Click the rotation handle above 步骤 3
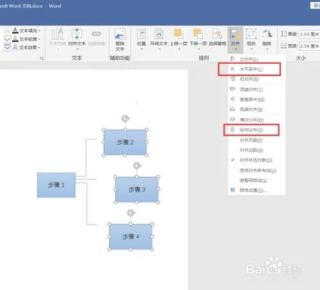 pyautogui.click(x=137, y=166)
